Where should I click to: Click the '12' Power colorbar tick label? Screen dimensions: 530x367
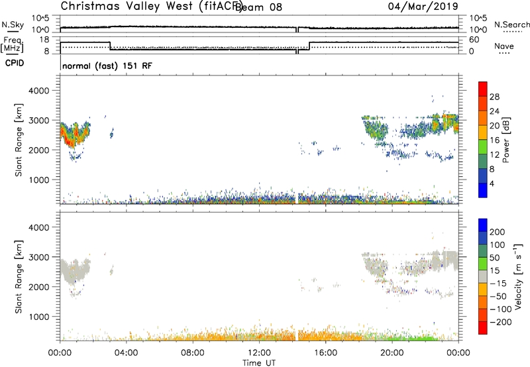point(494,155)
